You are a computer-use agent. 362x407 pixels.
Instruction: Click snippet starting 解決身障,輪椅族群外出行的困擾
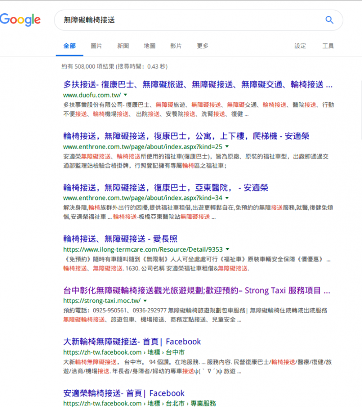point(198,212)
